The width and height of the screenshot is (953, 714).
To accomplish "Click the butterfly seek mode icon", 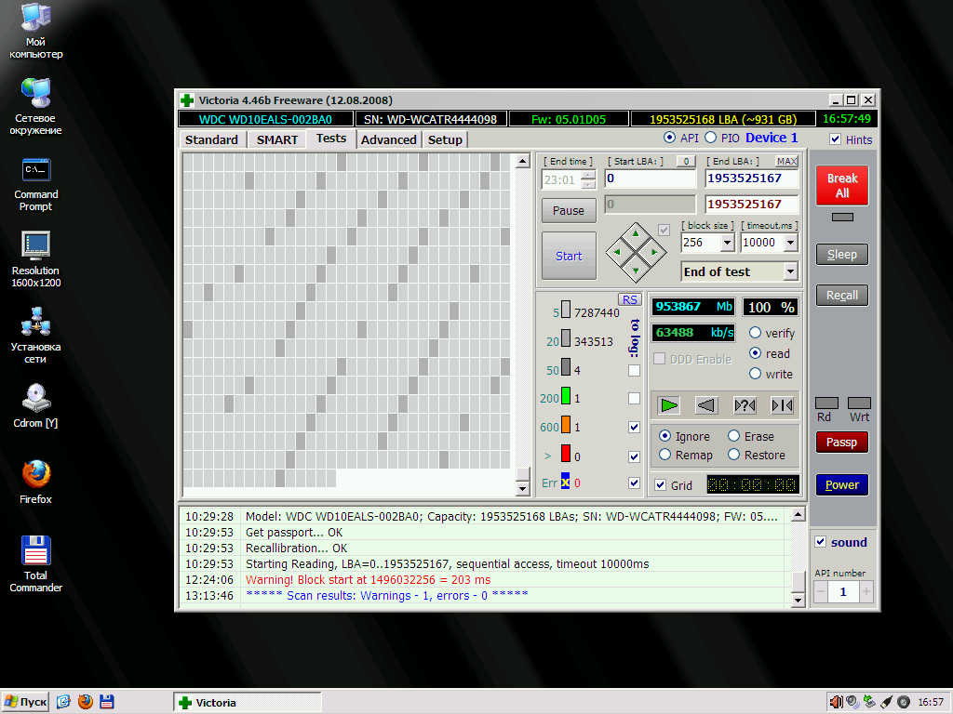I will point(782,404).
